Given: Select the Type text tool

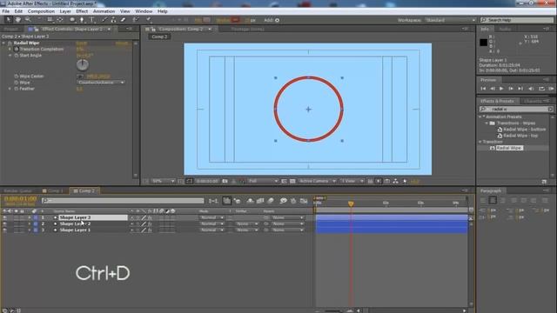Looking at the screenshot, I should [91, 20].
